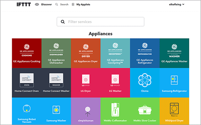This screenshot has height=125, width=201.
Task: Open the GE Appliances Dryer logo
Action: 86,51
